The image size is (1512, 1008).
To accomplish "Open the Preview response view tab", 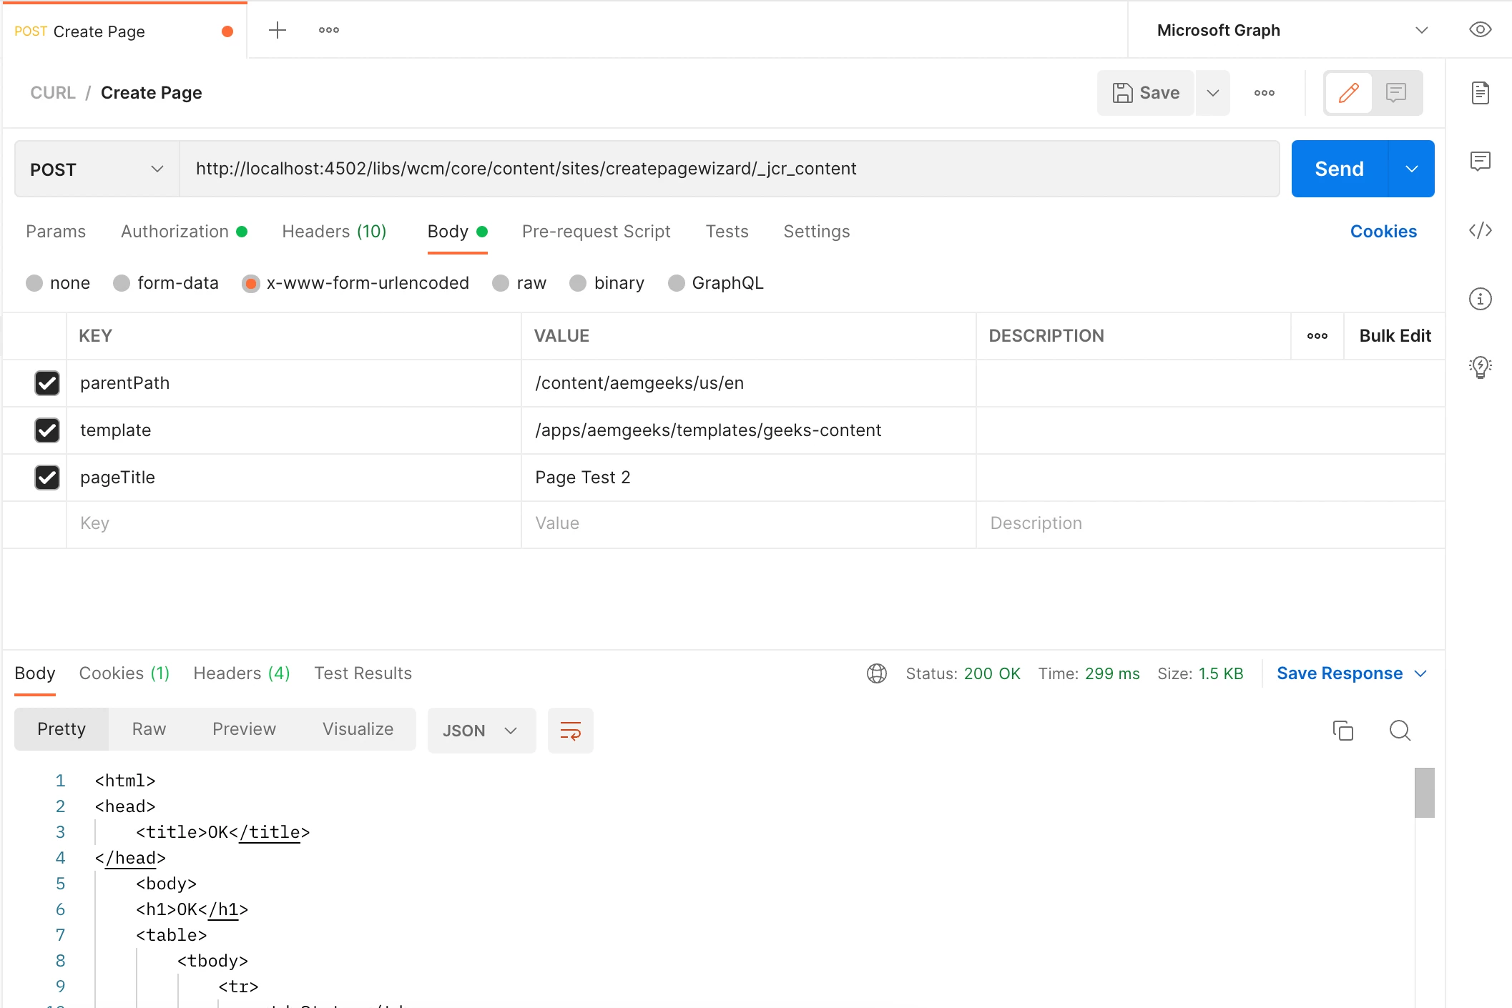I will pyautogui.click(x=244, y=729).
